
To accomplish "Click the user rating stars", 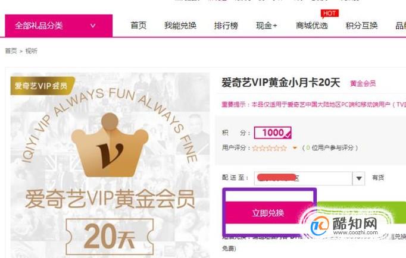I will pyautogui.click(x=270, y=148).
